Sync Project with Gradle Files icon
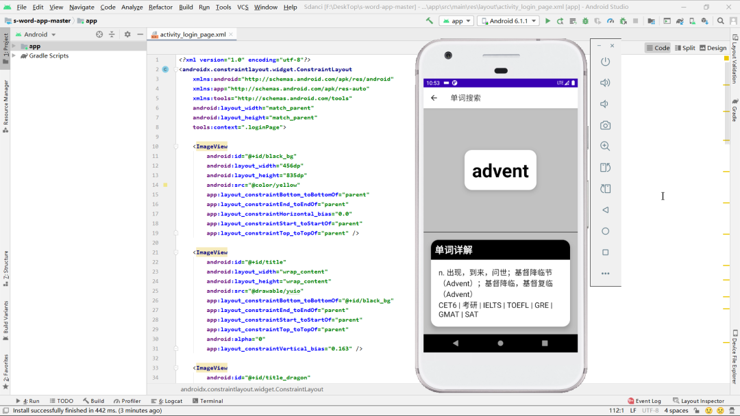This screenshot has height=416, width=740. tap(680, 21)
